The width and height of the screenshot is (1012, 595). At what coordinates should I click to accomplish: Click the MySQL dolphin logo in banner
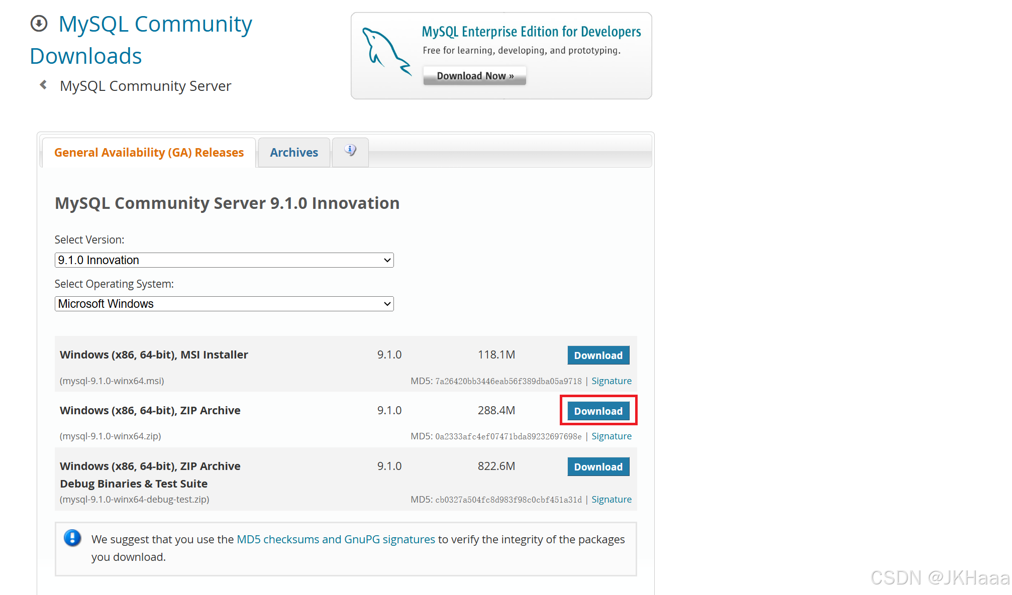point(386,52)
